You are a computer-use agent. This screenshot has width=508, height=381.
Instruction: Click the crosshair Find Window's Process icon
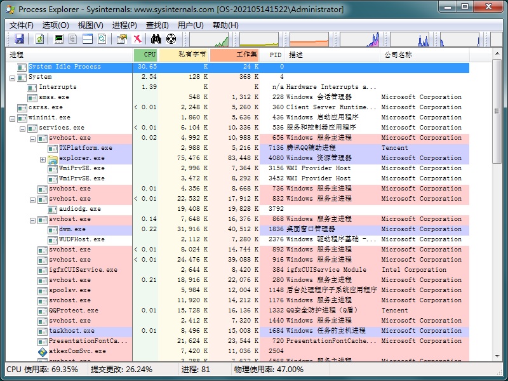click(171, 39)
